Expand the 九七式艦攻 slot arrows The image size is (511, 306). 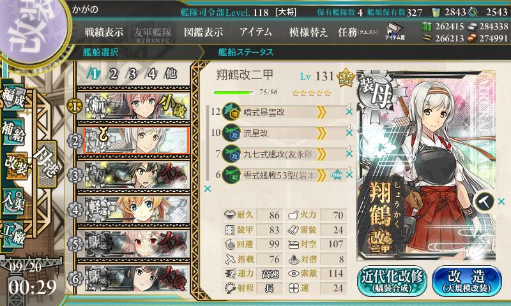tap(321, 154)
